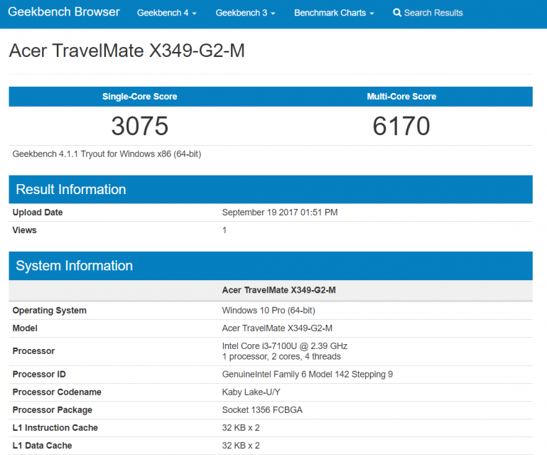The height and width of the screenshot is (455, 547).
Task: Select the date September 19 2017 01:51 PM
Action: (280, 213)
